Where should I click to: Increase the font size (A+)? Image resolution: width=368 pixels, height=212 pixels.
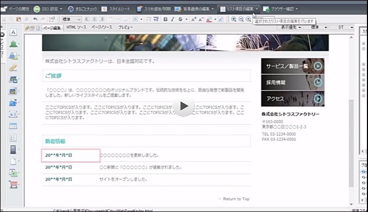pos(194,19)
